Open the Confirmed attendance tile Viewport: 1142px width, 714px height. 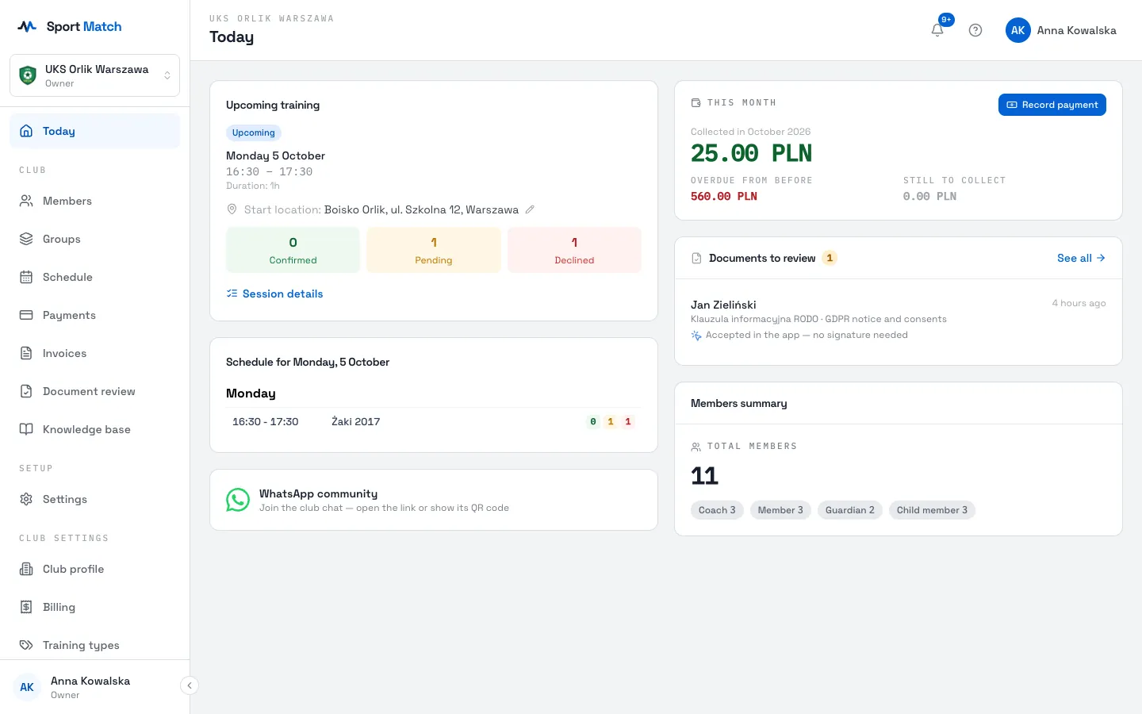293,250
